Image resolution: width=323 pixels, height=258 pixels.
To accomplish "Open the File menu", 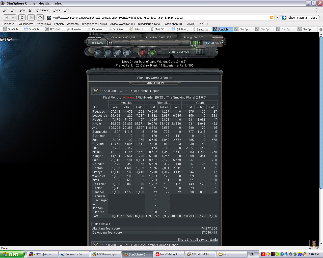I will 5,10.
